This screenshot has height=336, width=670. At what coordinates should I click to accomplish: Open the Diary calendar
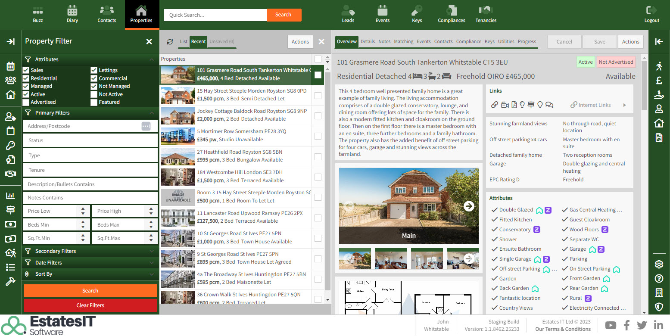click(72, 14)
